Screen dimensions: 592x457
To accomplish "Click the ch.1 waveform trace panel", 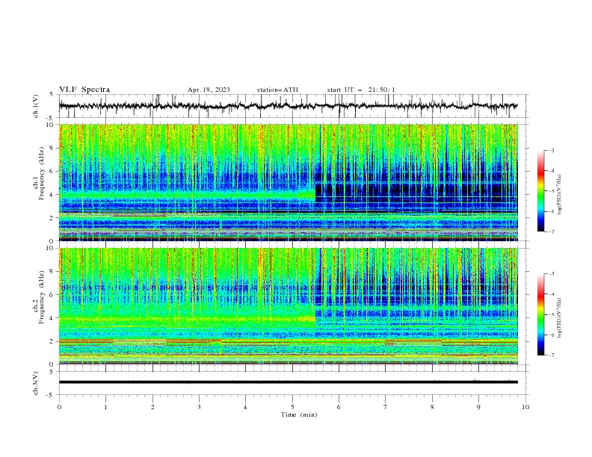I will 293,106.
